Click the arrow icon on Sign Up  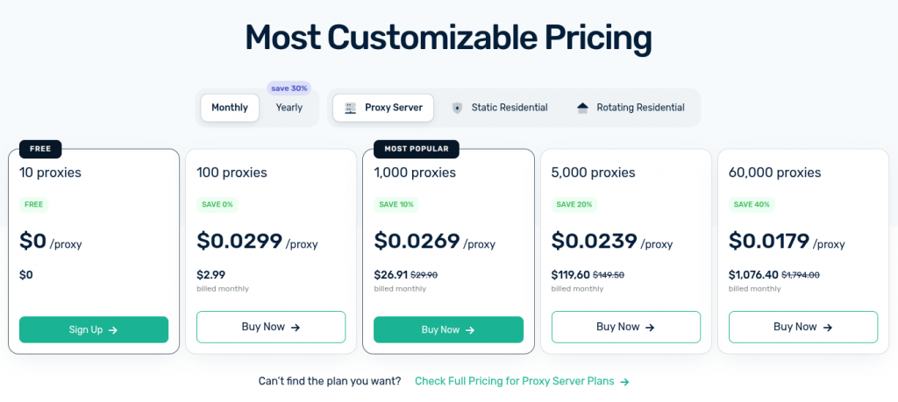pyautogui.click(x=113, y=330)
